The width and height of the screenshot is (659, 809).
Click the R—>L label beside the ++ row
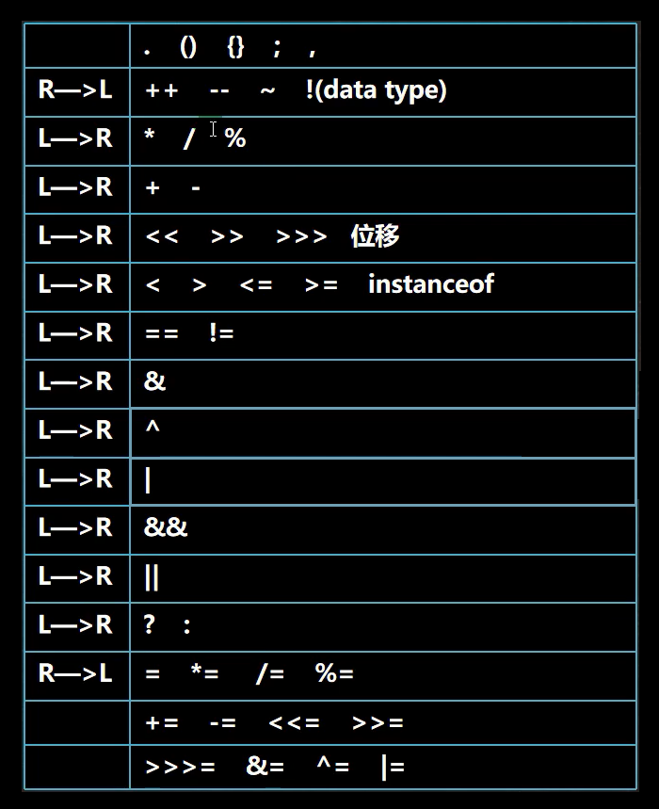[75, 90]
